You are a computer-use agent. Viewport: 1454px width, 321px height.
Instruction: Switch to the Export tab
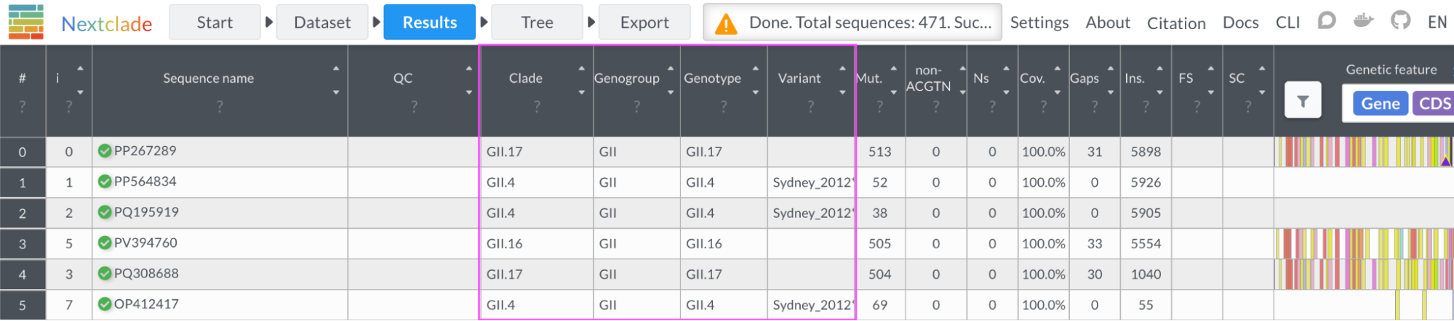coord(644,23)
